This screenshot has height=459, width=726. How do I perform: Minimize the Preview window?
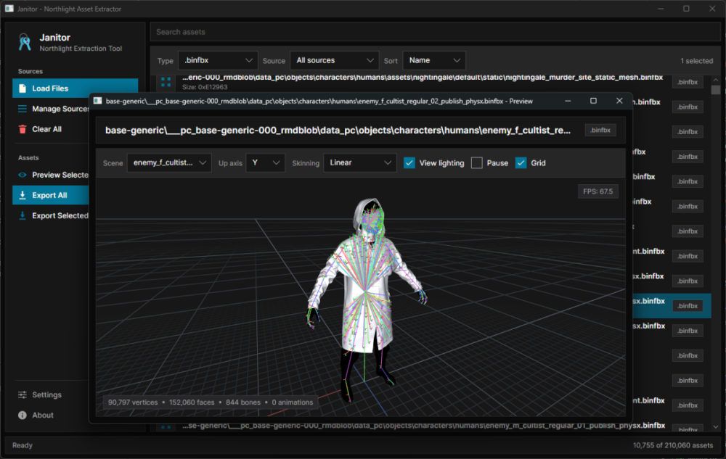(x=568, y=101)
